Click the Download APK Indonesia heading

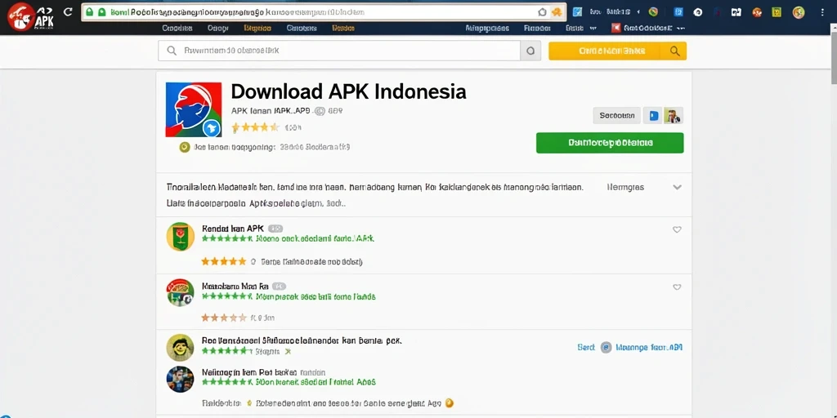(x=348, y=91)
